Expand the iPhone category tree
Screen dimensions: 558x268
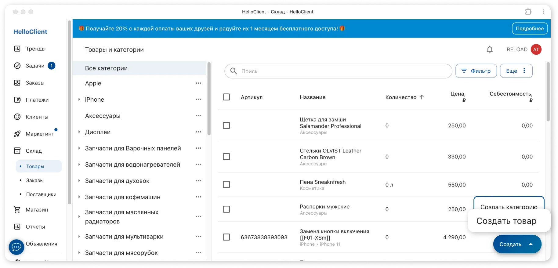[79, 100]
